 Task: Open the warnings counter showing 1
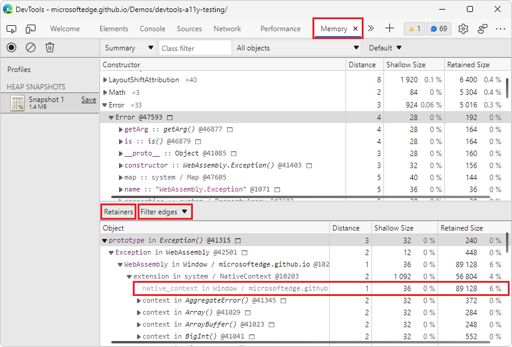click(x=415, y=29)
